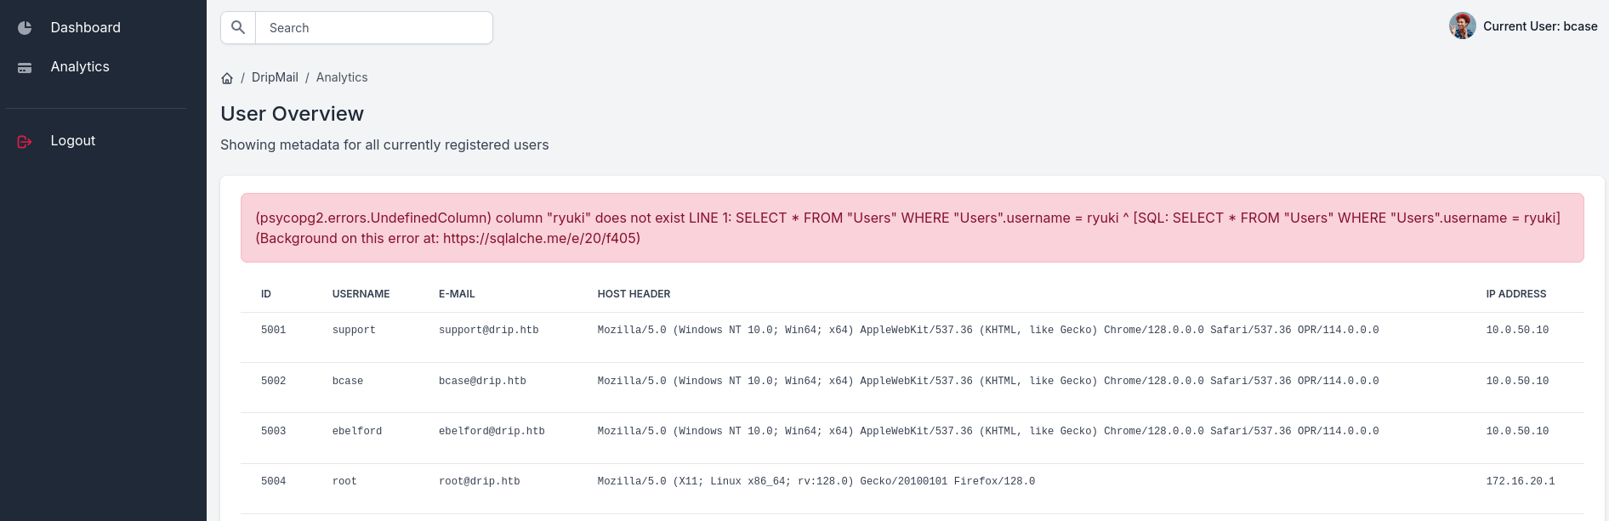Click the IP ADDRESS column header

coord(1515,294)
